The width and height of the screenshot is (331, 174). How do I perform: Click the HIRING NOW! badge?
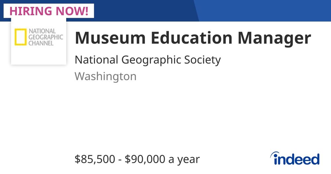click(x=49, y=11)
